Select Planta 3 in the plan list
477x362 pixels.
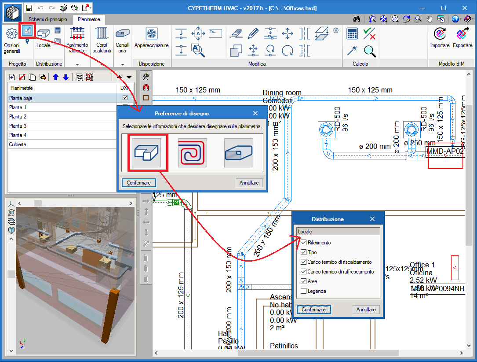coord(62,126)
